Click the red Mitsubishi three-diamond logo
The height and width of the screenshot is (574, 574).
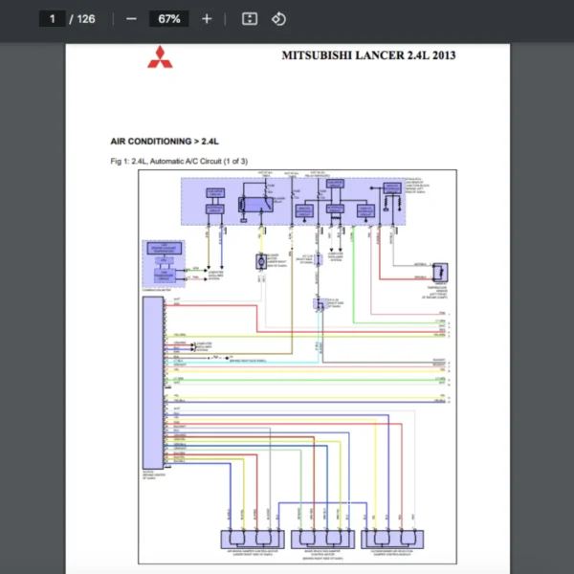[x=158, y=58]
